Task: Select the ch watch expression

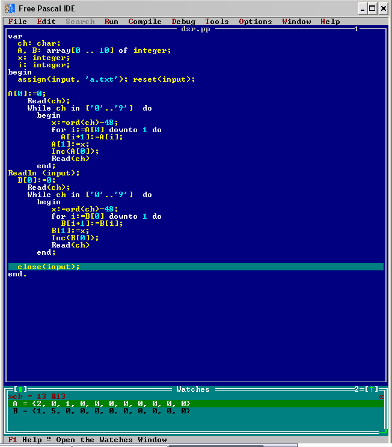Action: coord(36,397)
